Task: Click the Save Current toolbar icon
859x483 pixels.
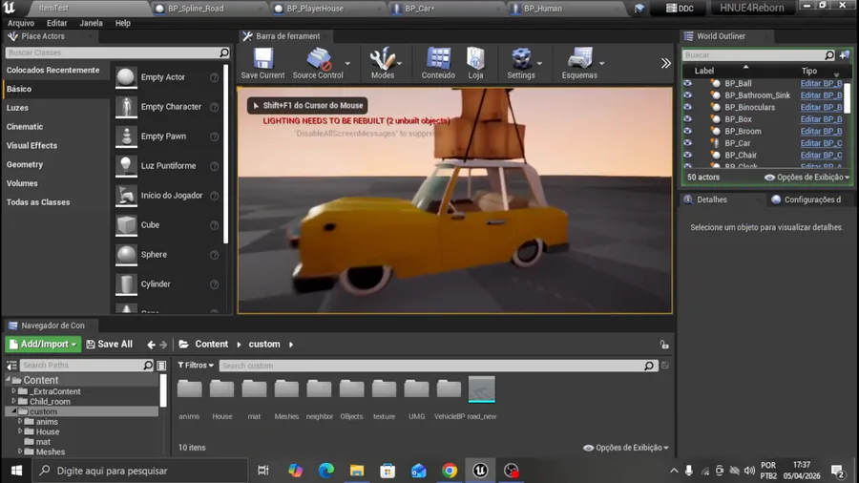Action: tap(262, 59)
